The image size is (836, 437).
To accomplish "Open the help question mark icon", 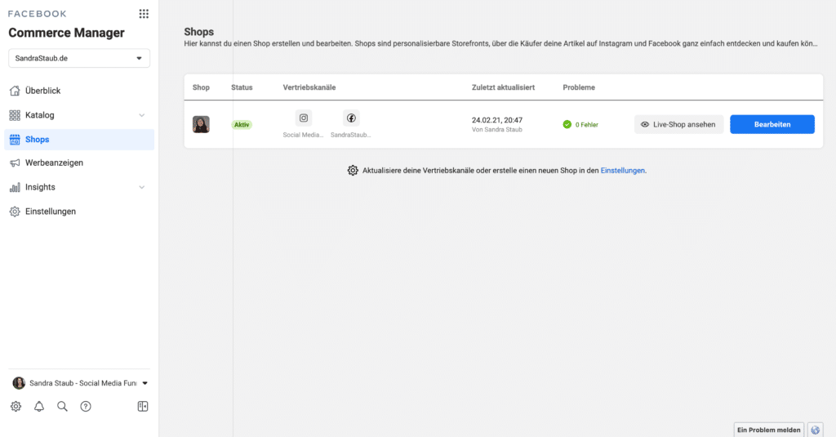I will tap(86, 407).
